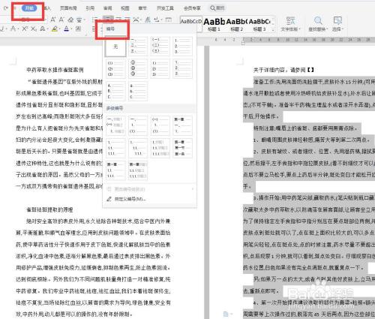The height and width of the screenshot is (319, 375).
Task: Open the 文字排版 dropdown
Action: coord(290,24)
